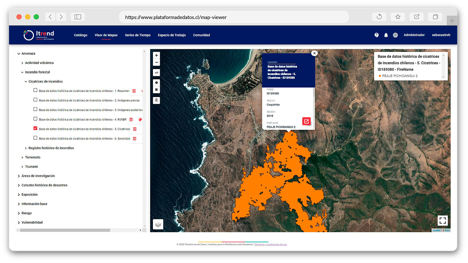Expand Registro histórico de incendios
Image resolution: width=468 pixels, height=263 pixels.
point(26,148)
